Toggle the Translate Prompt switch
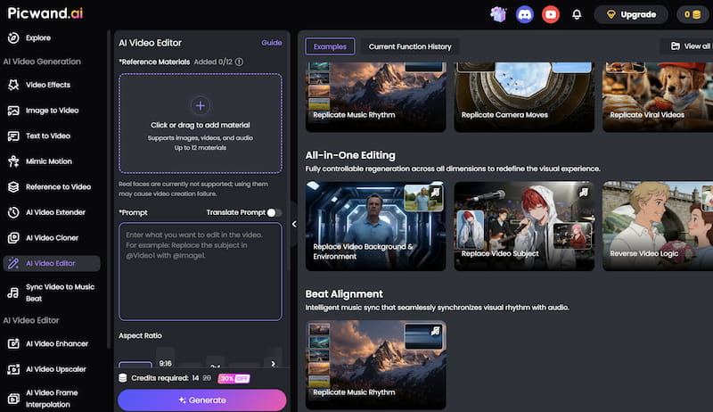 [x=275, y=212]
